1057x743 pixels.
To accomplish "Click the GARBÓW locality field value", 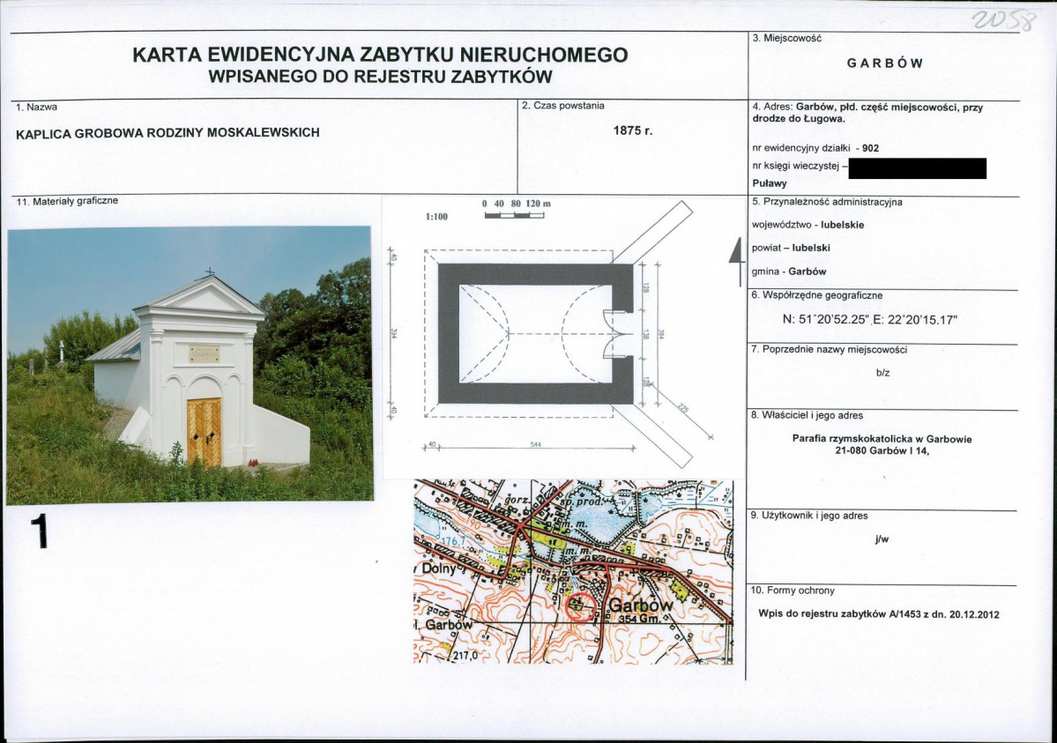I will point(884,63).
